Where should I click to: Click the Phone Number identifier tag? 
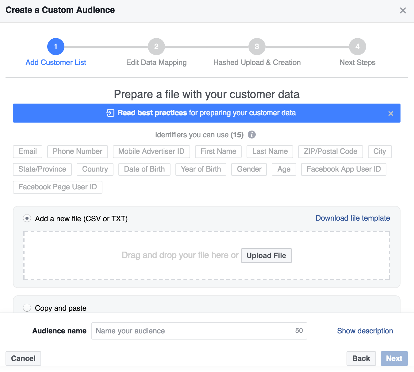pos(78,152)
